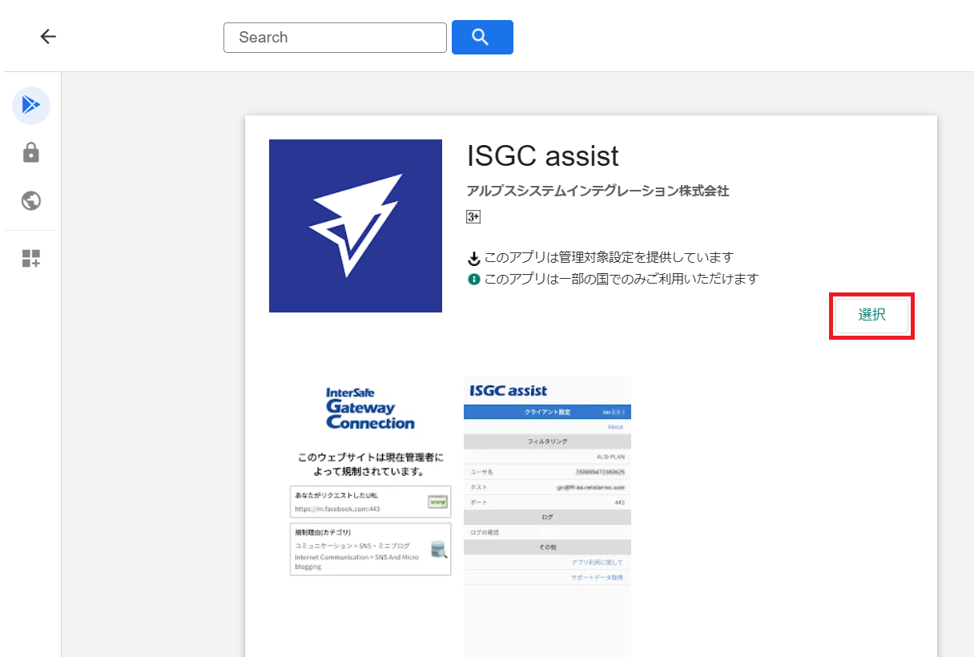974x657 pixels.
Task: Click the ISGC assist app title
Action: [543, 156]
